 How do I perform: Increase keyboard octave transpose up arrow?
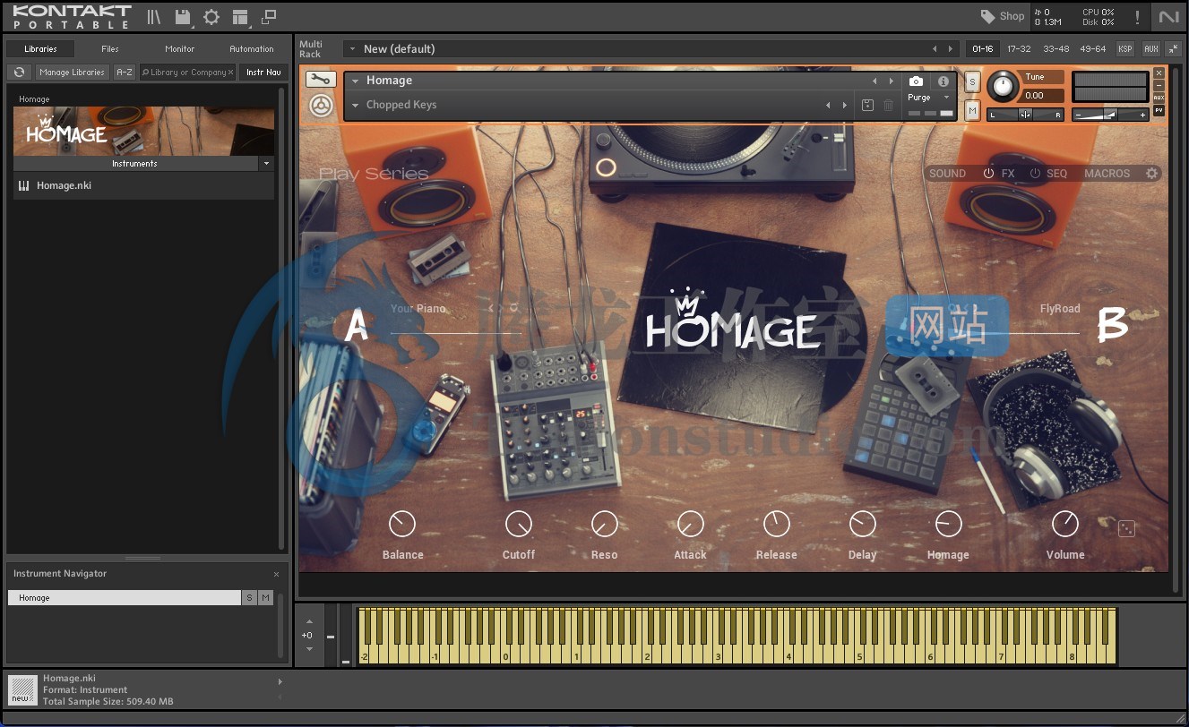[309, 621]
